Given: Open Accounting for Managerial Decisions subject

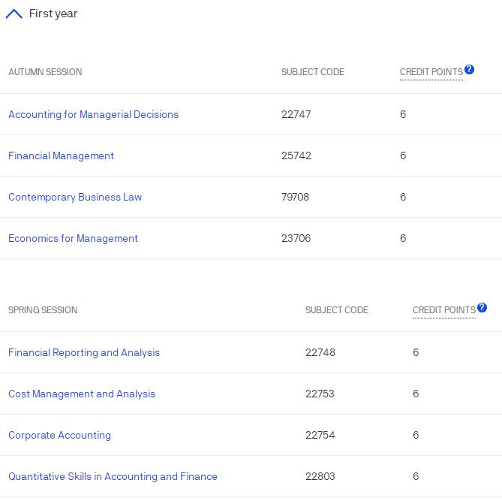Looking at the screenshot, I should pyautogui.click(x=94, y=114).
